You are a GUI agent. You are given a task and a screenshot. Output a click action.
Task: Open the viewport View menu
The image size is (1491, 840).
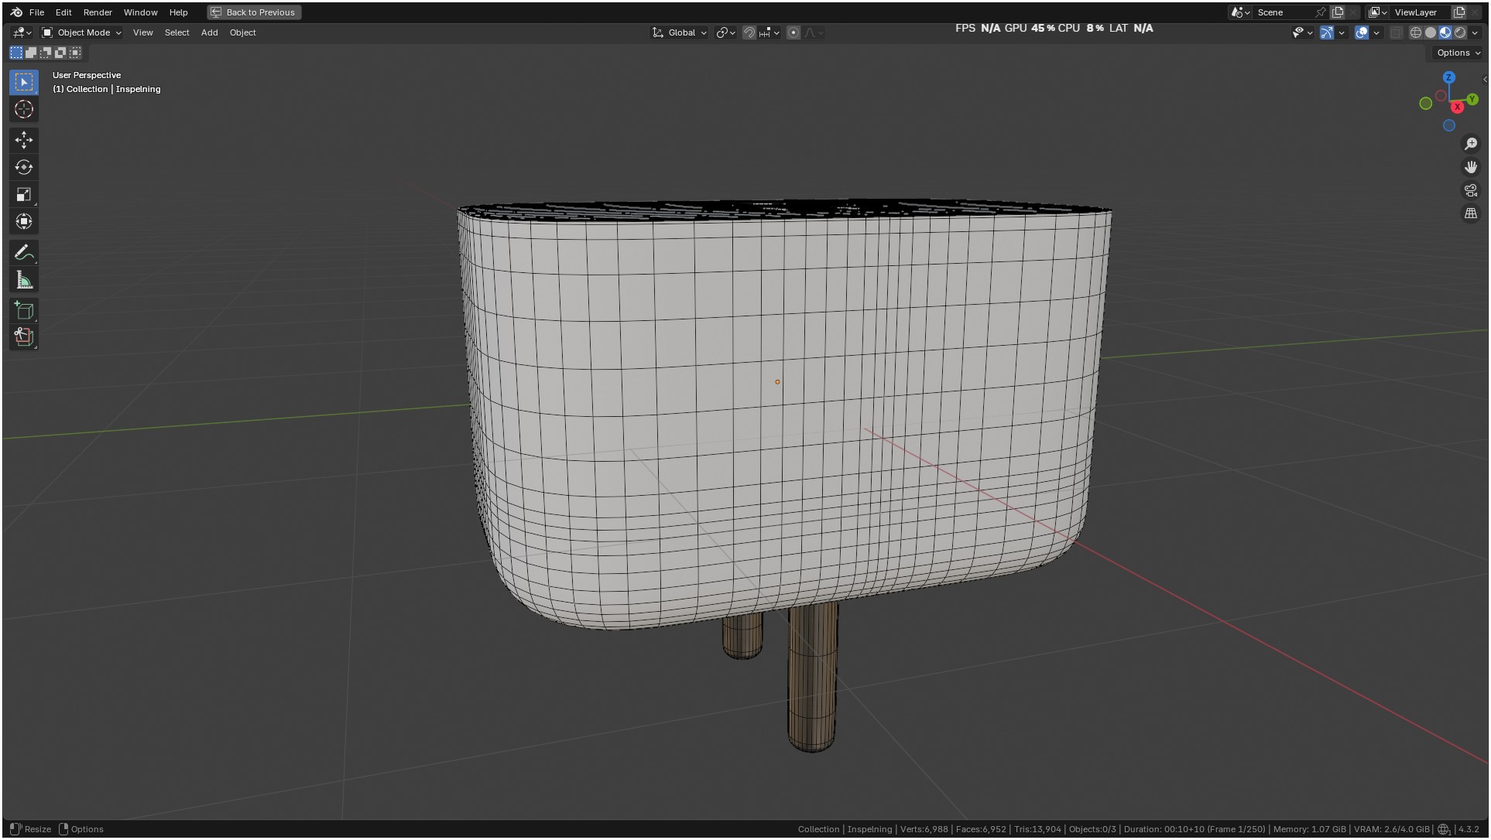coord(142,32)
